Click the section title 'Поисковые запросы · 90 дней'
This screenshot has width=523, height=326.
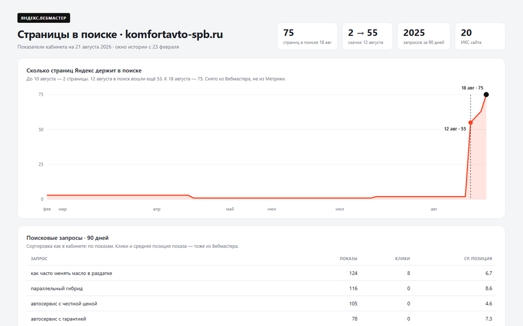pos(67,238)
